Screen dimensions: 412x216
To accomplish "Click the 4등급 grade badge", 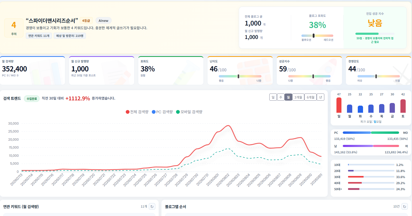I will (86, 21).
